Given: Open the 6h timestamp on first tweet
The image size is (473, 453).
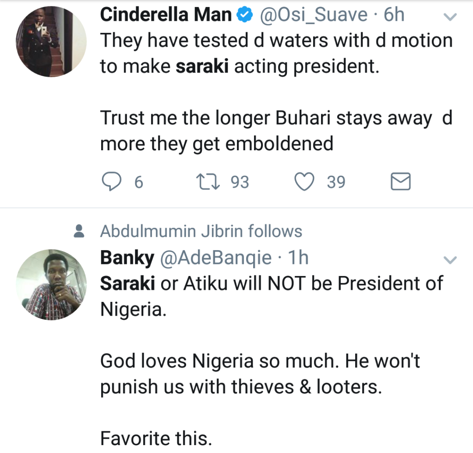Looking at the screenshot, I should [394, 15].
